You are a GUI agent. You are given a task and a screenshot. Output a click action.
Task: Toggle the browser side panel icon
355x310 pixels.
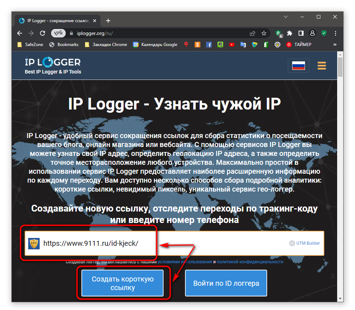[x=301, y=33]
